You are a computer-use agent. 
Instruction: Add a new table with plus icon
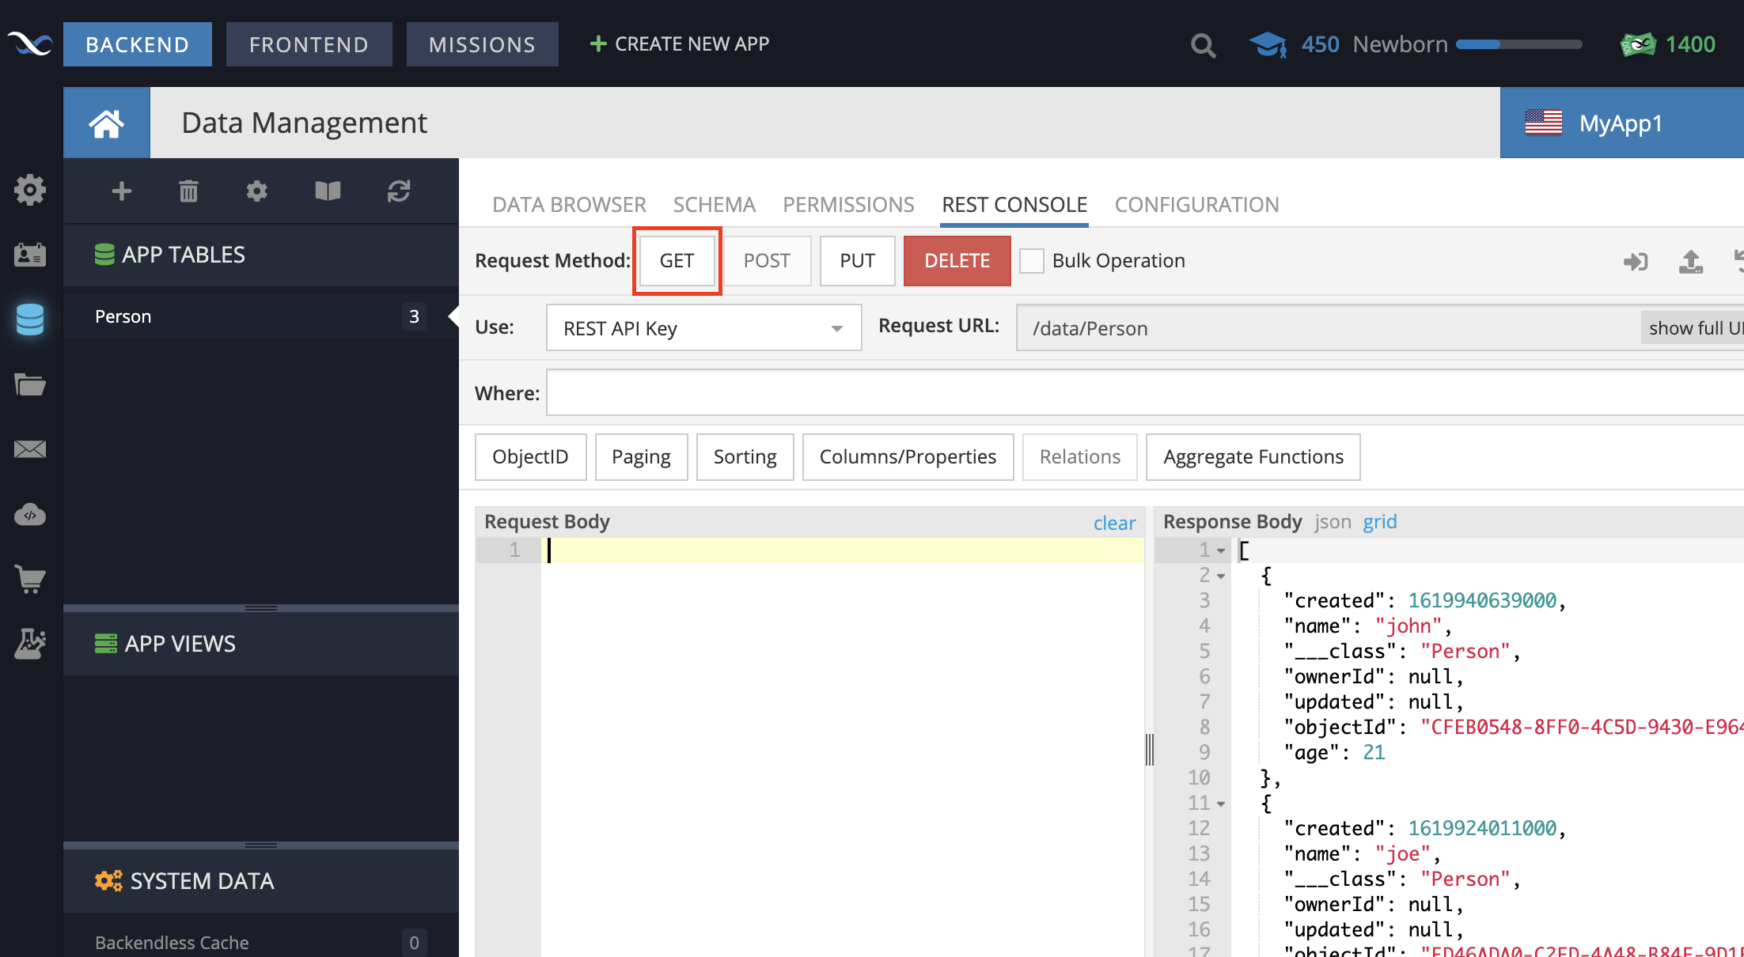tap(122, 191)
